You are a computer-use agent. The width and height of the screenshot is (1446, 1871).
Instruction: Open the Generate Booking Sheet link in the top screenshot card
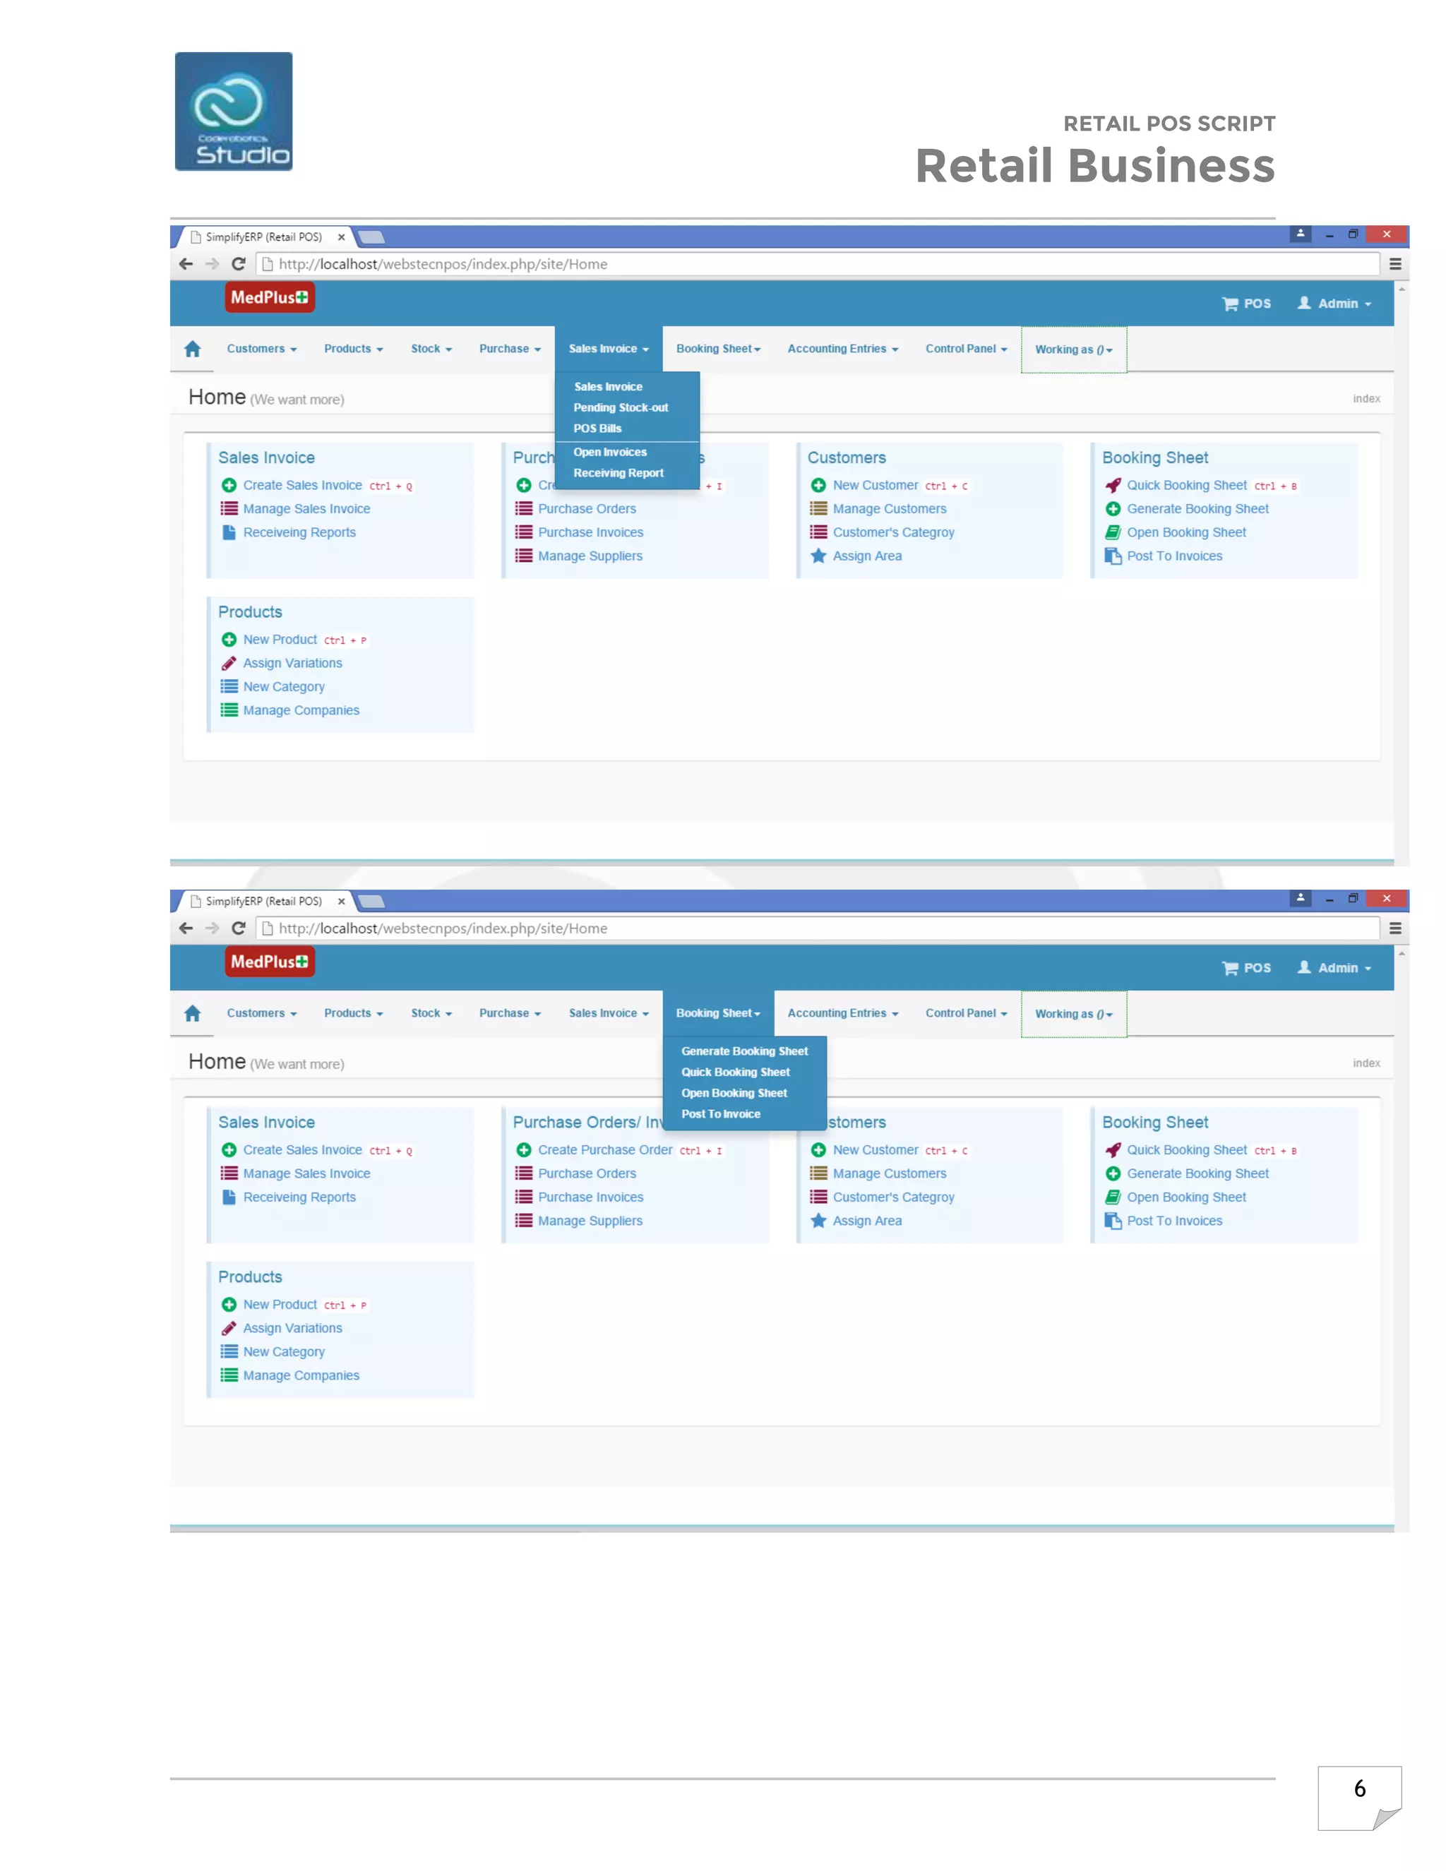(1197, 509)
